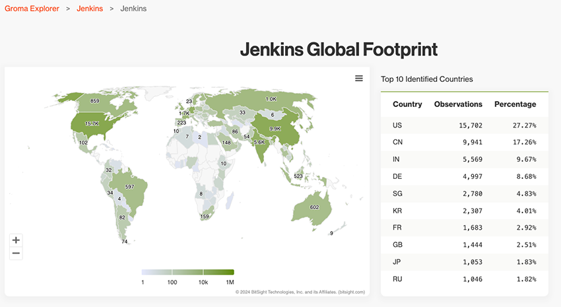This screenshot has width=561, height=307.
Task: Click the 8.68% percentage cell
Action: click(x=526, y=177)
